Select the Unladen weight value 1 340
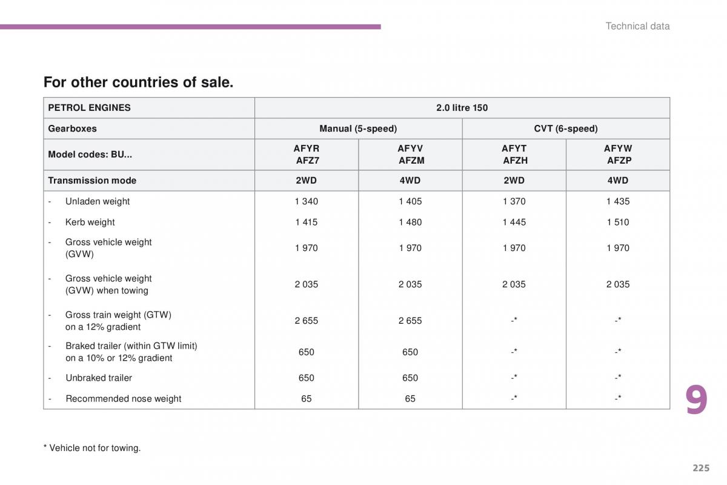The width and height of the screenshot is (727, 485). (x=307, y=201)
